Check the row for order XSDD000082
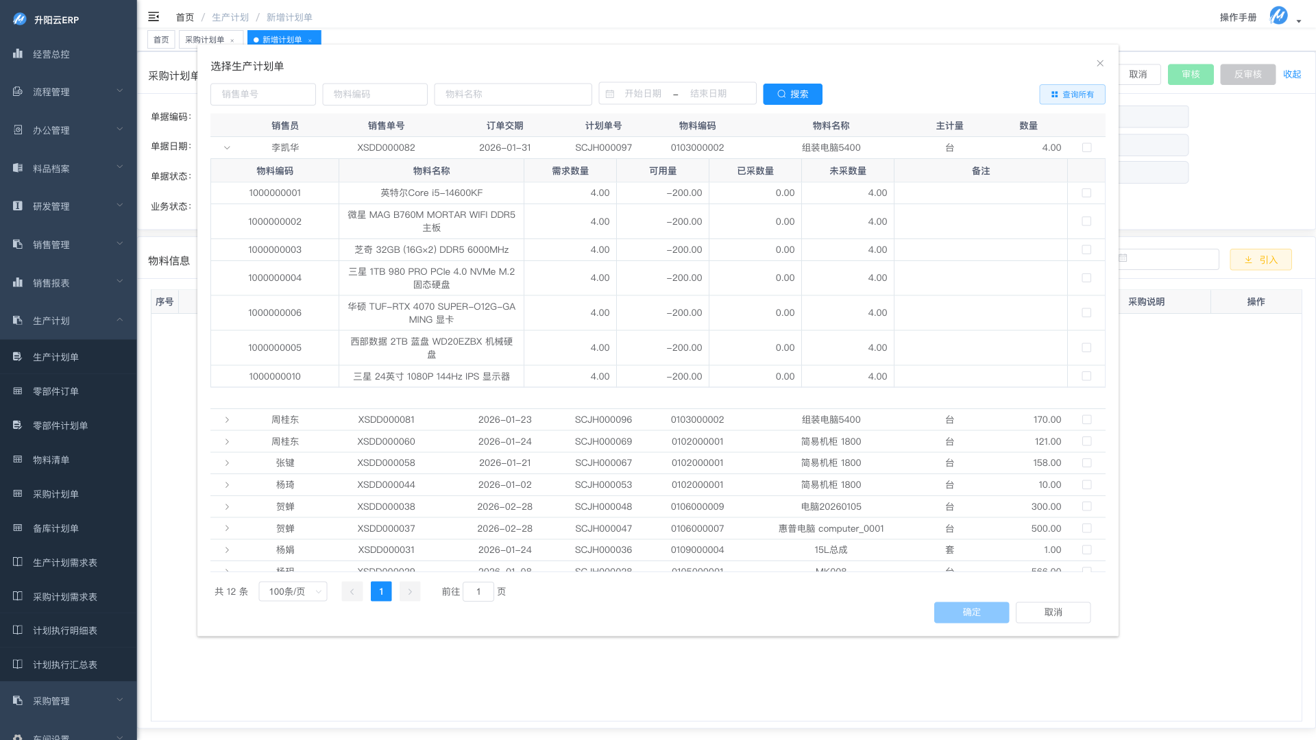 click(1086, 147)
